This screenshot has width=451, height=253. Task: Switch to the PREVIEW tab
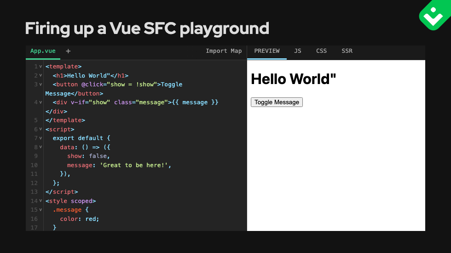coord(266,51)
